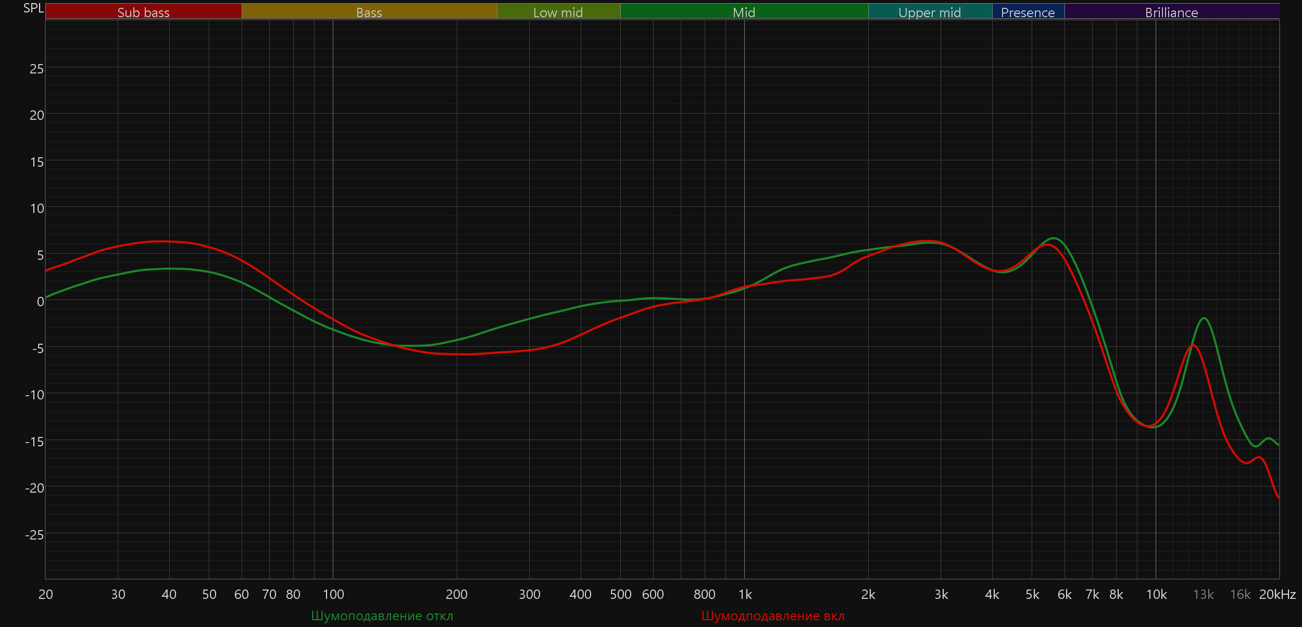Click the Brilliance band header
This screenshot has width=1302, height=627.
pyautogui.click(x=1171, y=12)
